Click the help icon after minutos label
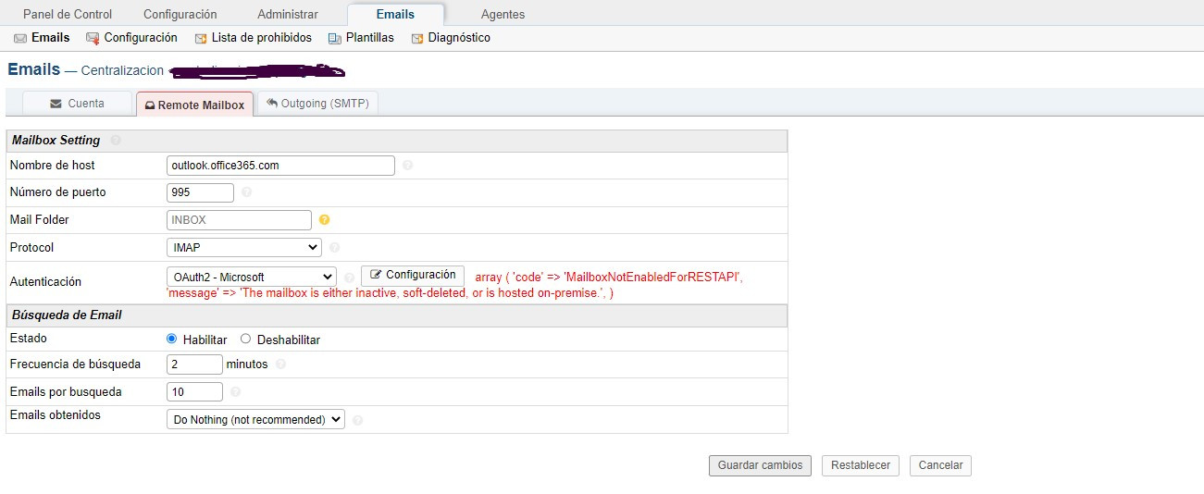 tap(280, 364)
